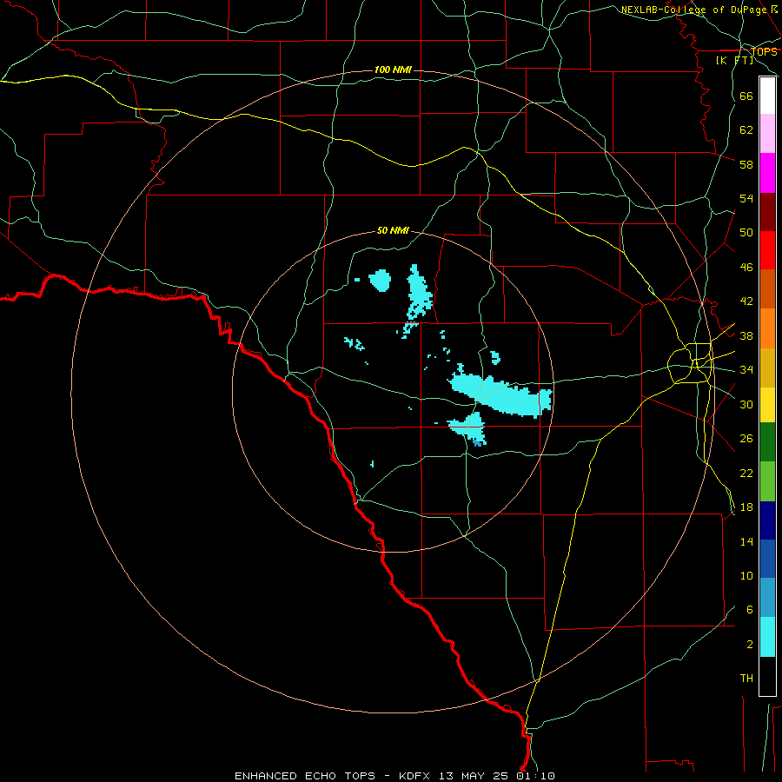Click the 'TOPS' legend heading
This screenshot has height=782, width=782.
tap(764, 51)
